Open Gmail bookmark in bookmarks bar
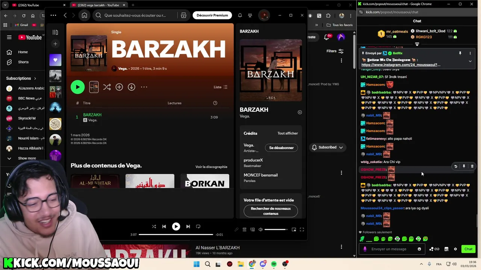481x270 pixels. (21, 25)
